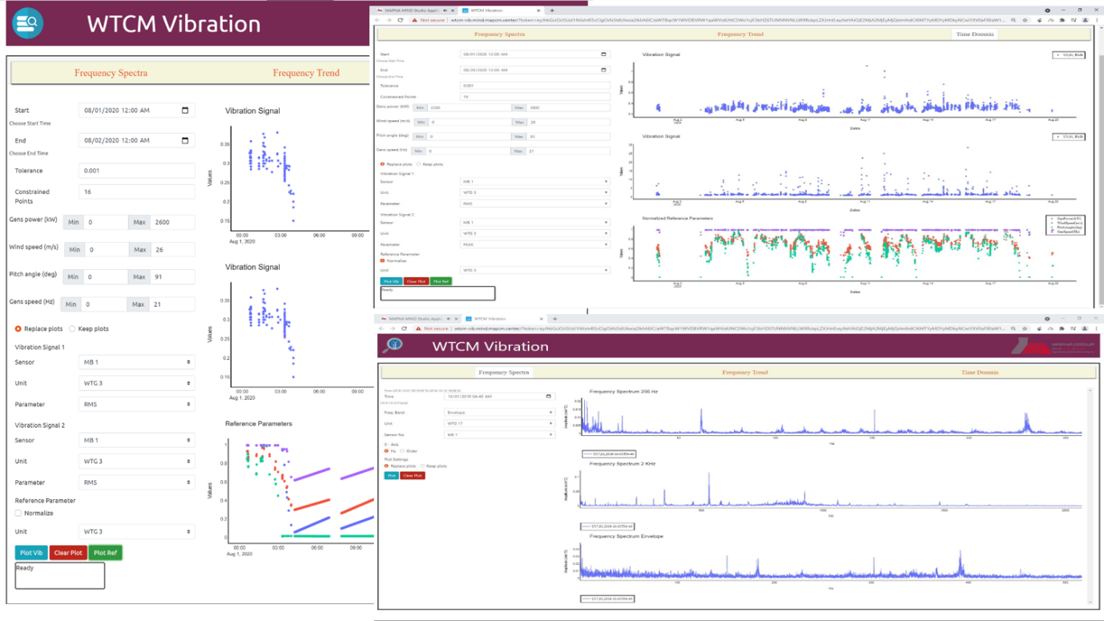
Task: Open new tab plus in top browser window
Action: [x=552, y=10]
